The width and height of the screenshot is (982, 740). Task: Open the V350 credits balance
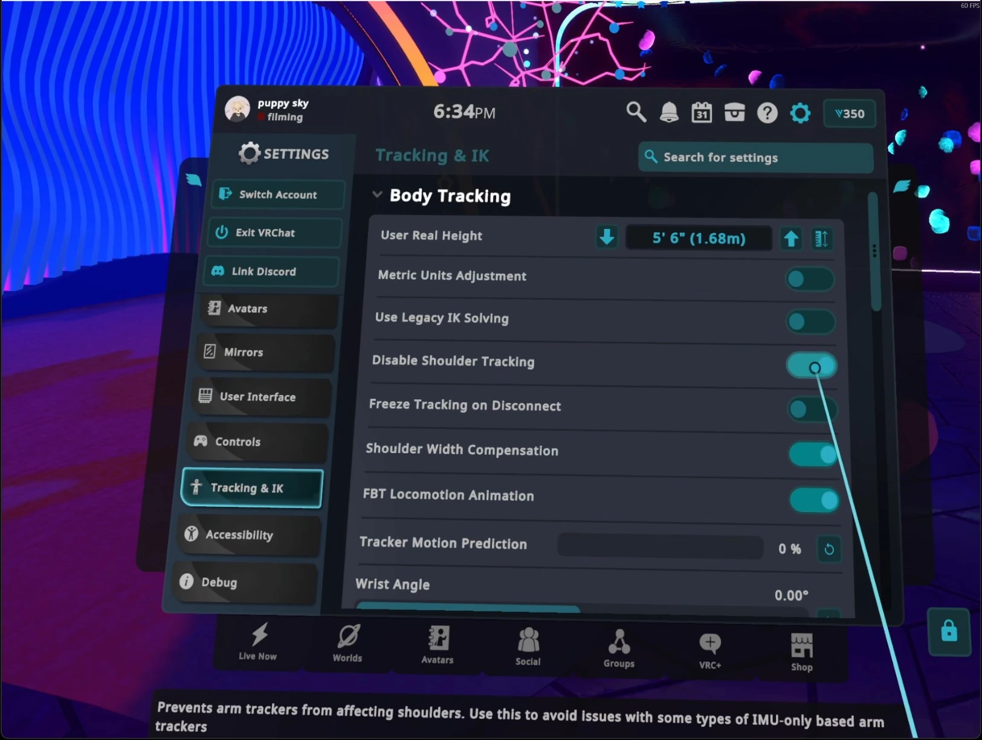(850, 114)
